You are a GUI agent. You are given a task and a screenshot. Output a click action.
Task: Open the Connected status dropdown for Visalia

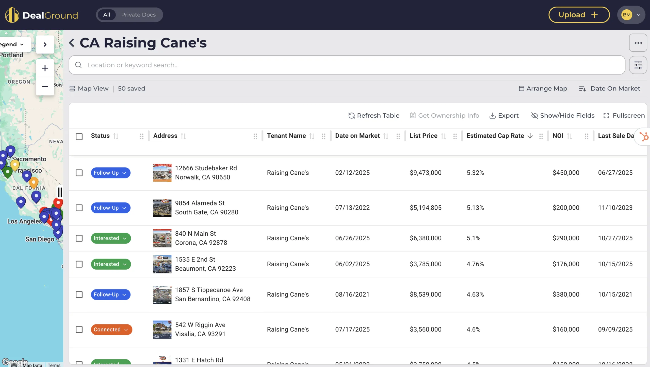coord(111,329)
